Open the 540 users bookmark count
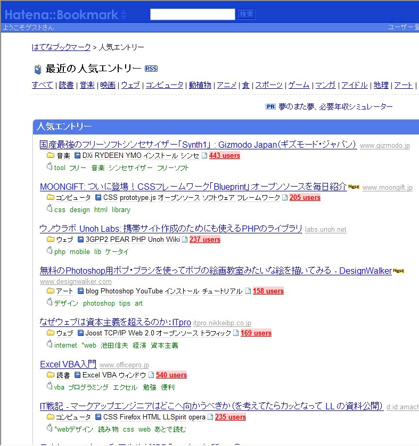 pyautogui.click(x=171, y=375)
